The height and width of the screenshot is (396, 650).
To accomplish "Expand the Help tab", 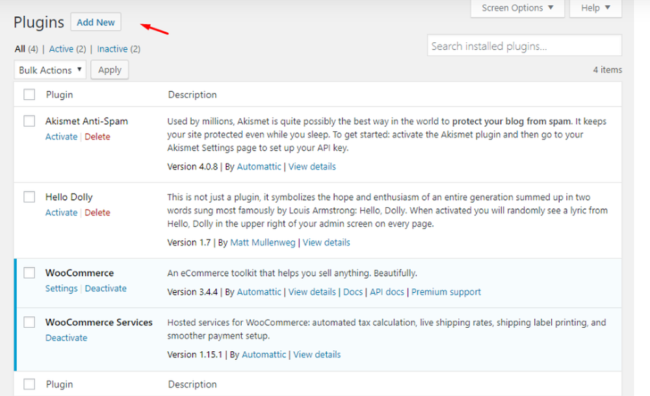I will [595, 8].
